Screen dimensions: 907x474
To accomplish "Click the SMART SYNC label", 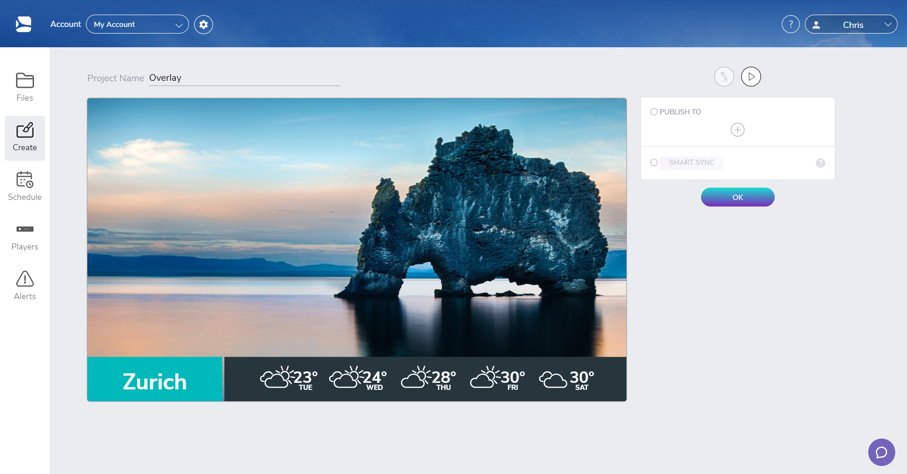I will 691,163.
